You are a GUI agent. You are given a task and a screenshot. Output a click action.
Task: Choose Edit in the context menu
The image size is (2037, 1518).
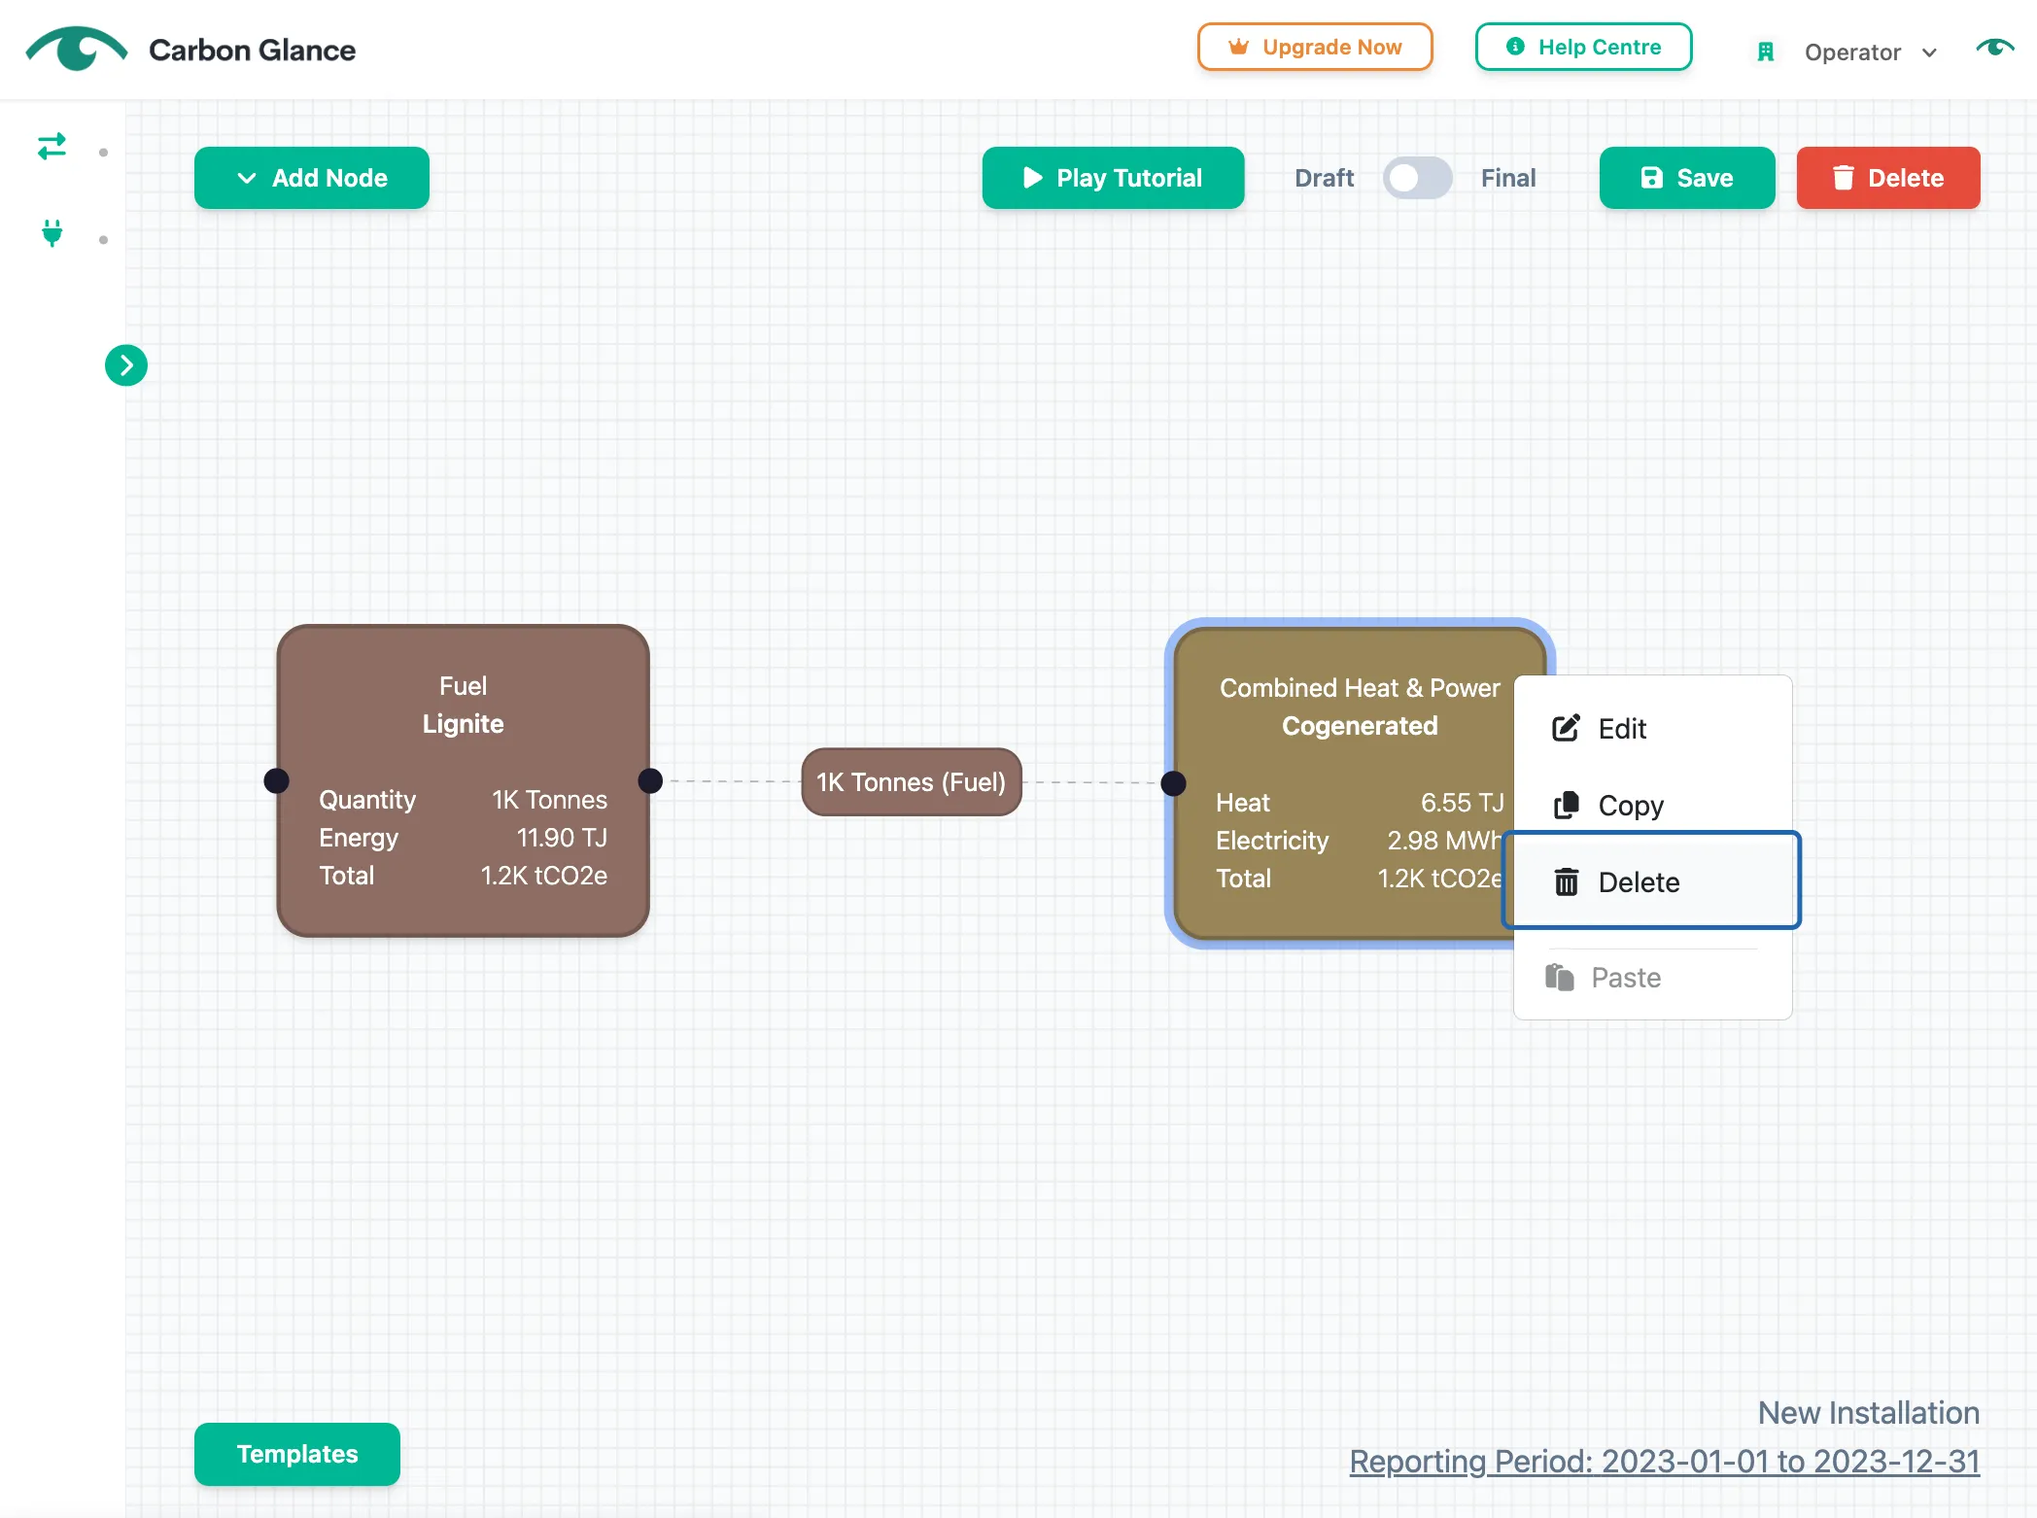(x=1653, y=728)
